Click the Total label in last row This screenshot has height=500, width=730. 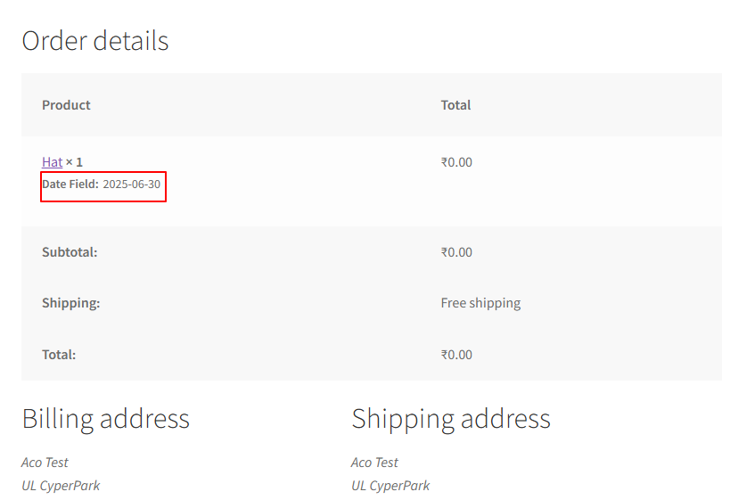(59, 355)
